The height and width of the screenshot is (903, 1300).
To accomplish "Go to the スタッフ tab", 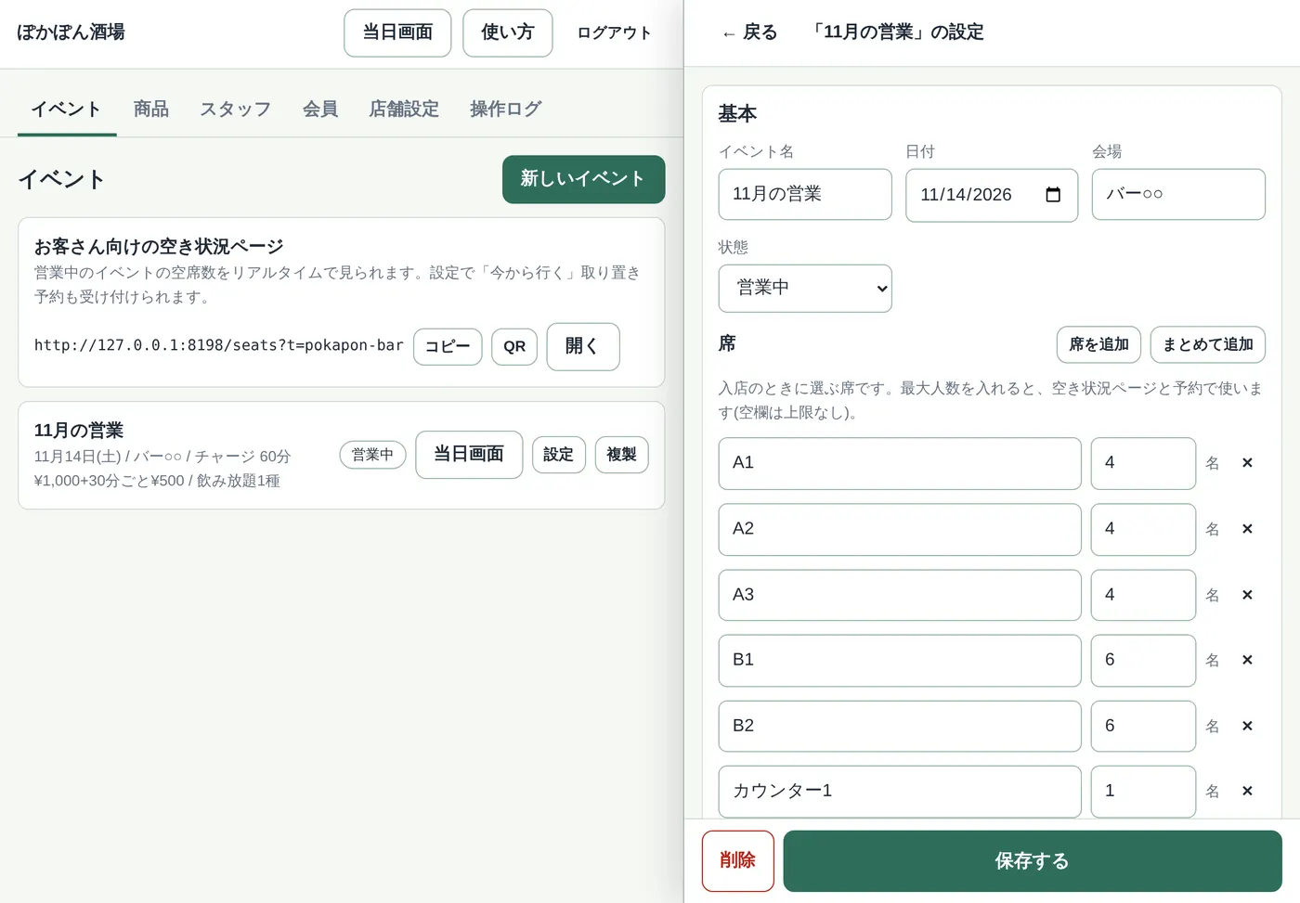I will tap(236, 110).
